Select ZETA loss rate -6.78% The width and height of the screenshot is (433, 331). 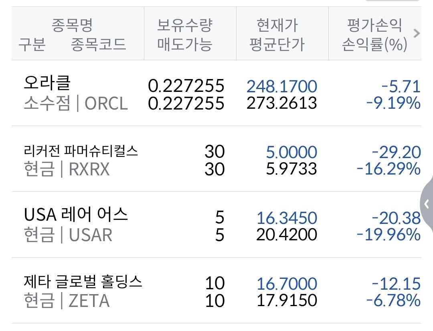(x=393, y=301)
